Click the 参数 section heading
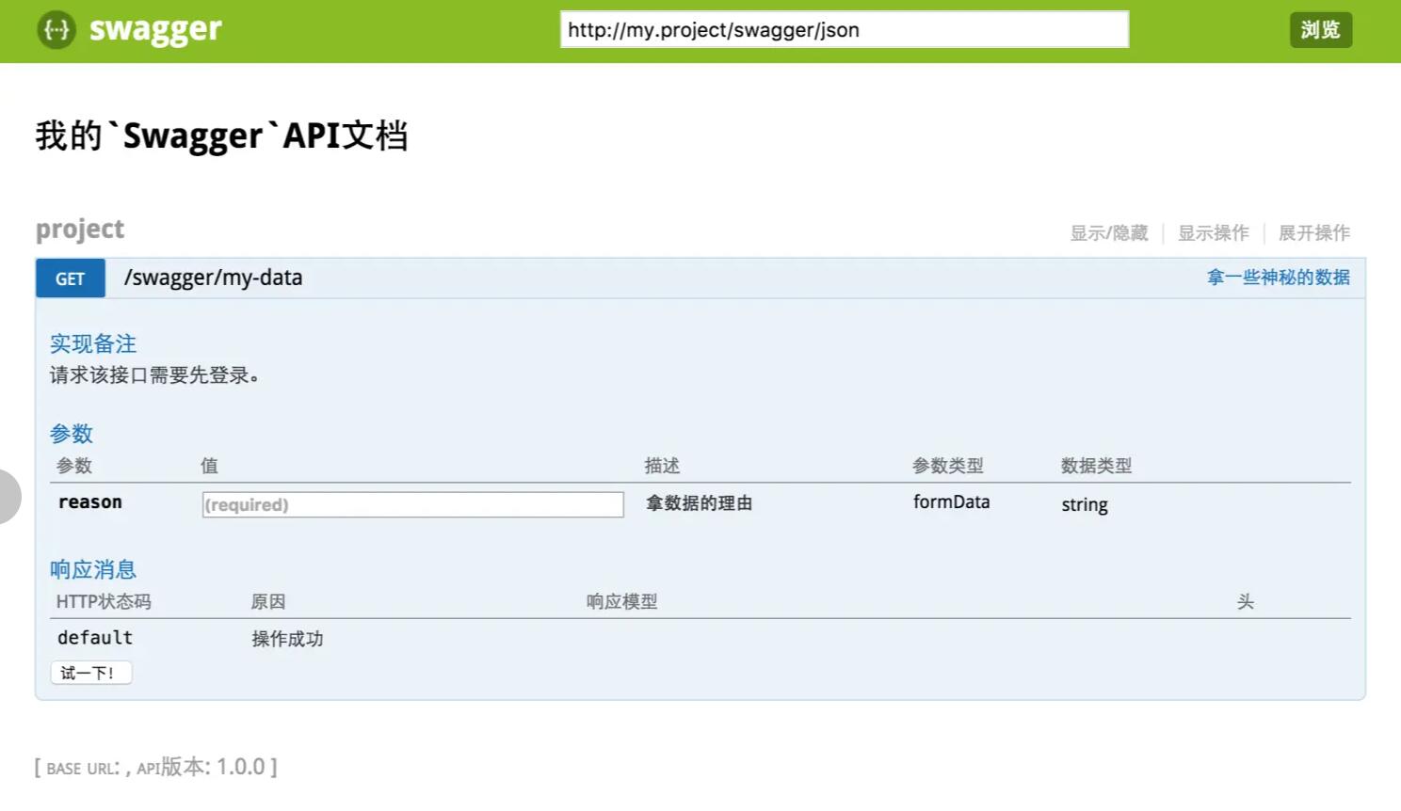1401x811 pixels. click(72, 434)
